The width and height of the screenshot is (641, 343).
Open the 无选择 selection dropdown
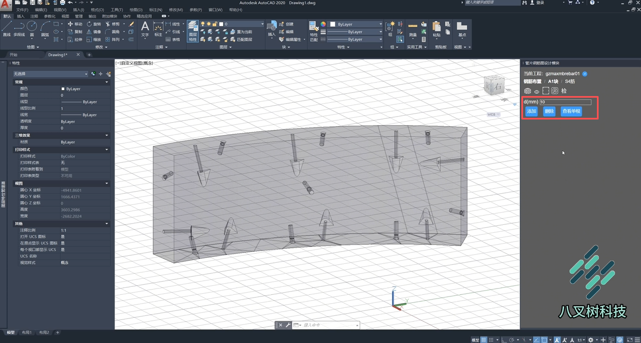pos(50,74)
